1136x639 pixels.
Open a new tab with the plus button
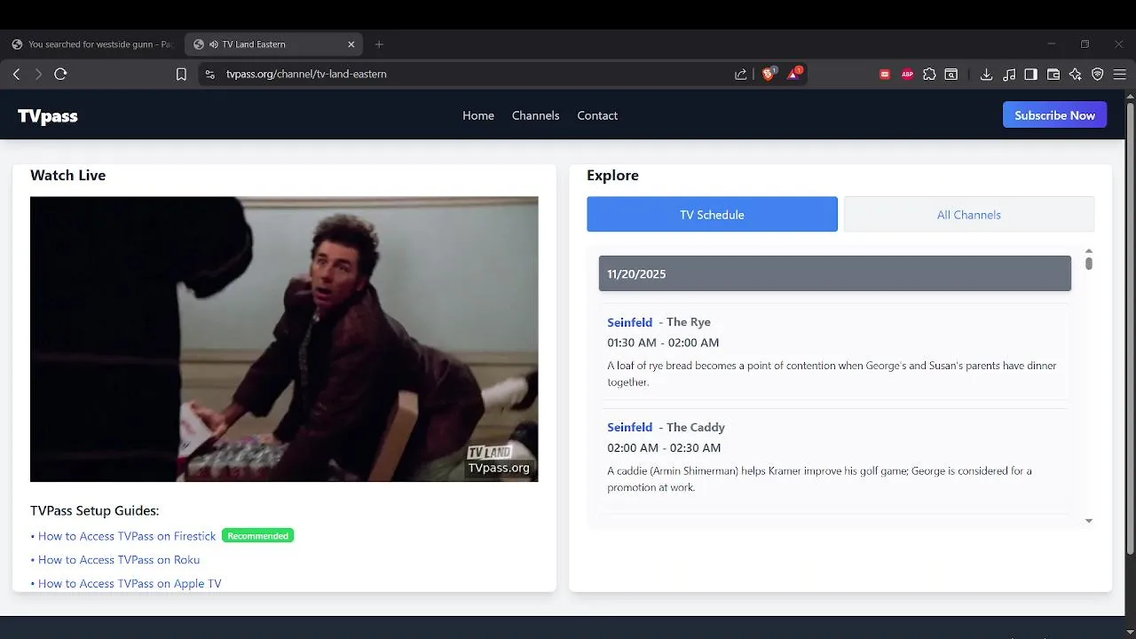click(x=379, y=44)
